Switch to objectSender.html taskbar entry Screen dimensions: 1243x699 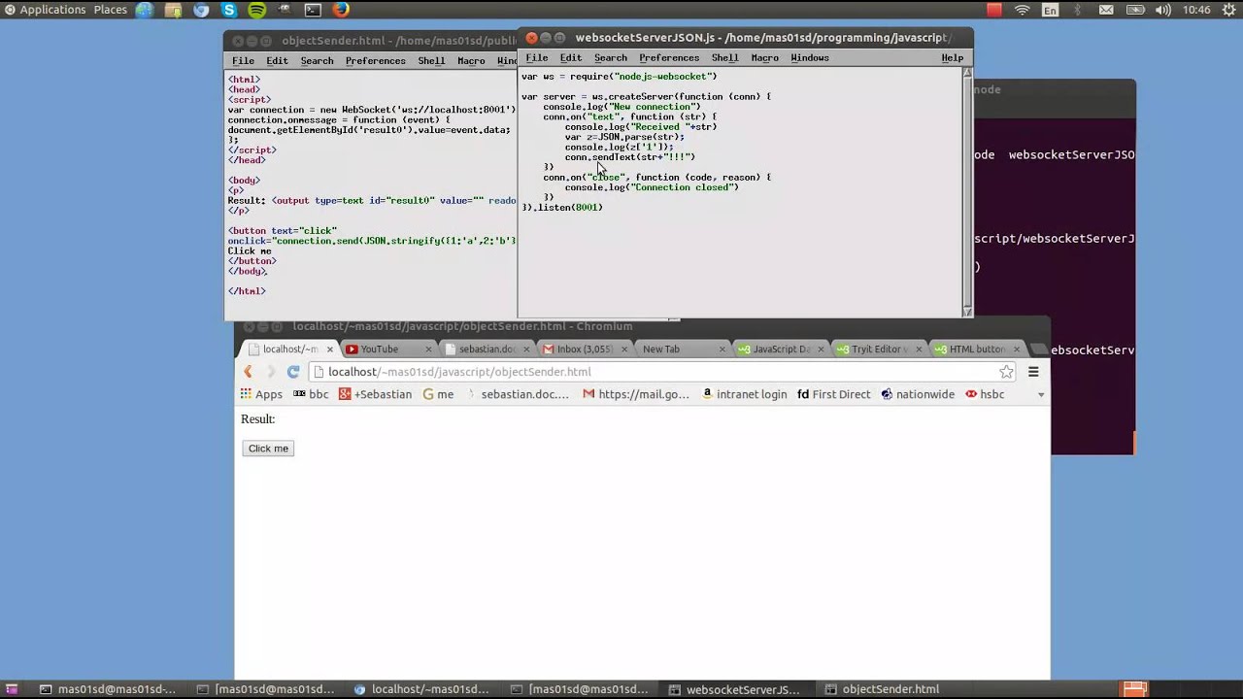click(x=882, y=689)
